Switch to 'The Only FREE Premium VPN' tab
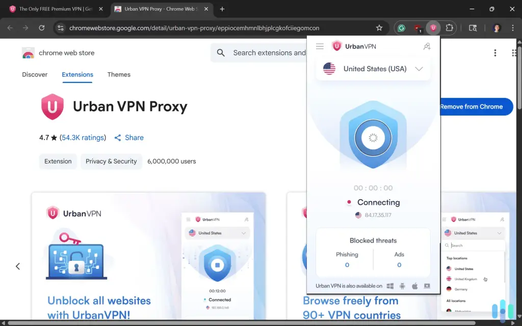522x326 pixels. pos(56,9)
